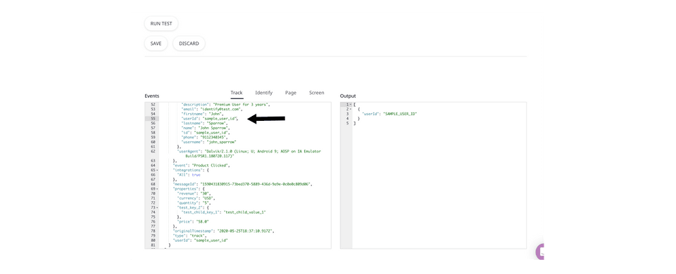Click line number 80 in Events gutter
Image resolution: width=676 pixels, height=274 pixels.
click(153, 240)
